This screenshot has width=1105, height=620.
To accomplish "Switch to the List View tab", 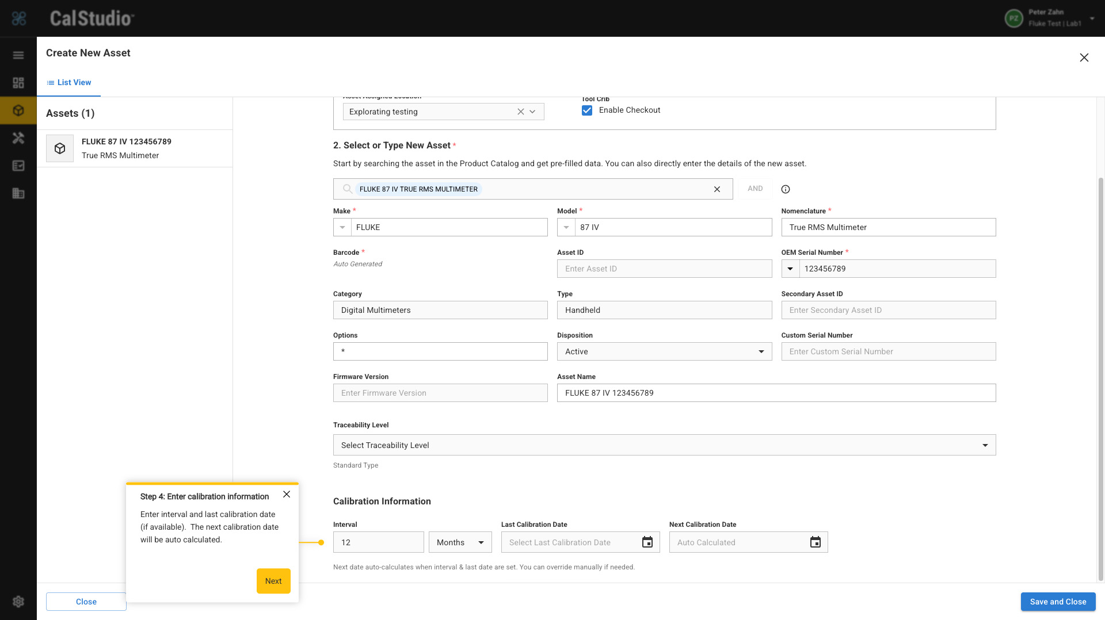I will [x=69, y=83].
